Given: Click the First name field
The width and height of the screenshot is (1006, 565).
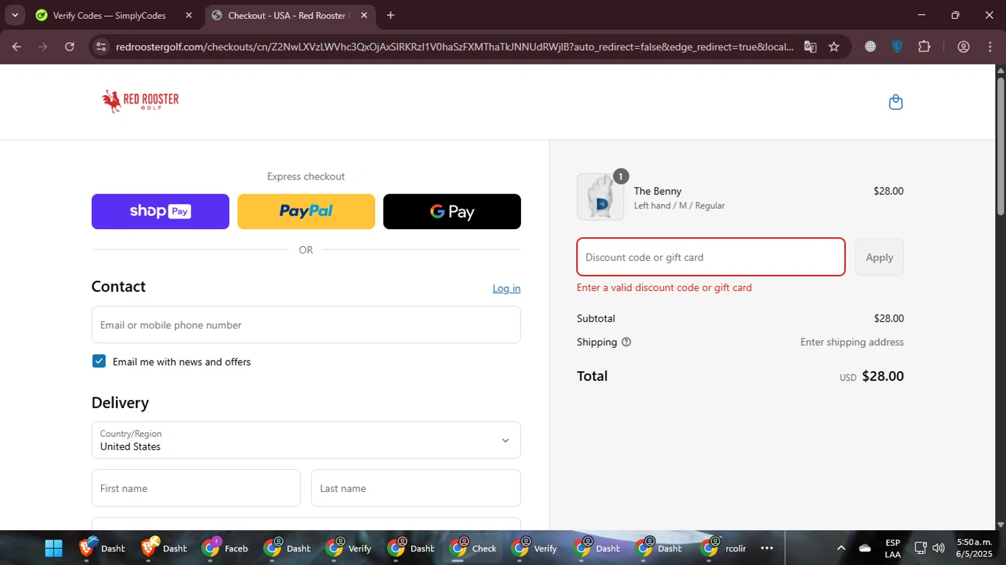Looking at the screenshot, I should click(196, 488).
